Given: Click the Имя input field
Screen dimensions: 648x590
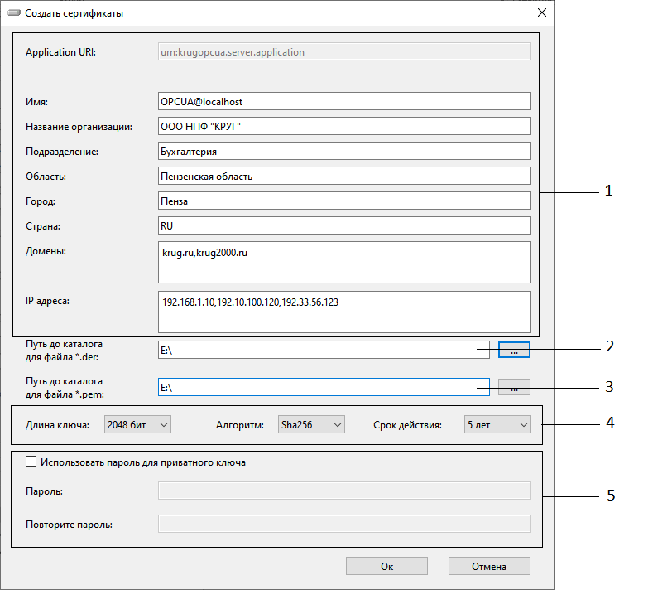Looking at the screenshot, I should pyautogui.click(x=343, y=101).
